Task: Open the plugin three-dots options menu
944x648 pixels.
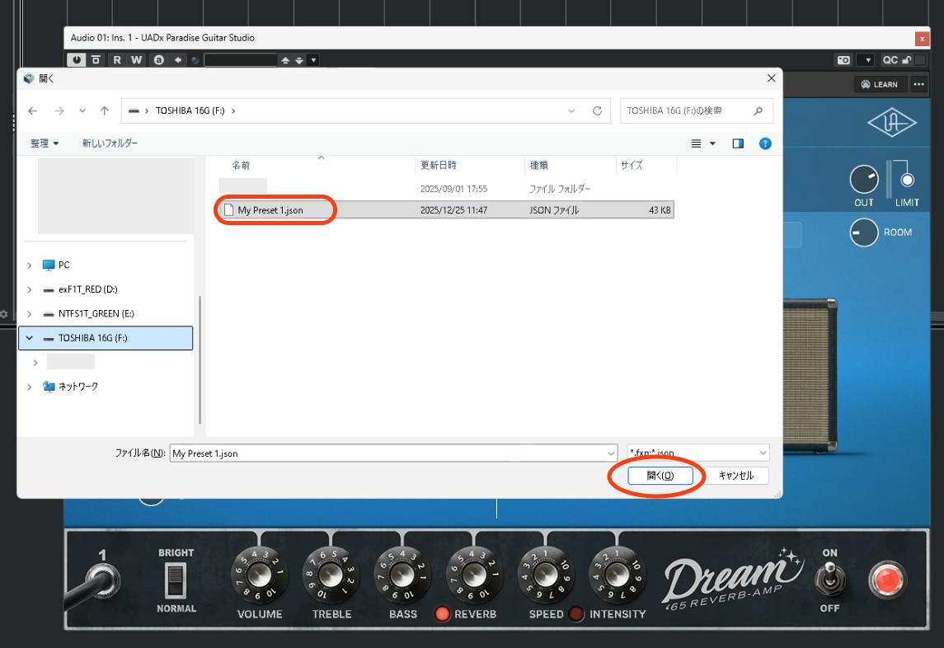Action: click(918, 84)
